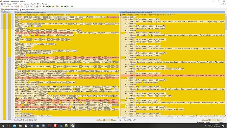This screenshot has height=128, width=227.
Task: Jump to the next difference
Action: 22,7
